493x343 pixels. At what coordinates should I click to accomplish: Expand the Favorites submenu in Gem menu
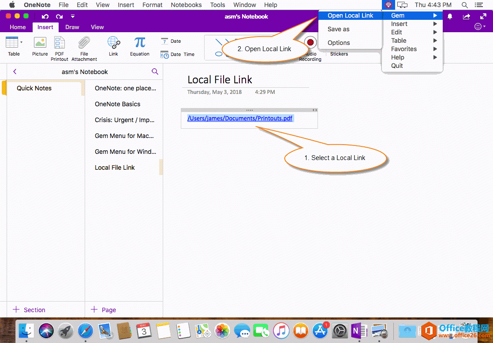403,49
